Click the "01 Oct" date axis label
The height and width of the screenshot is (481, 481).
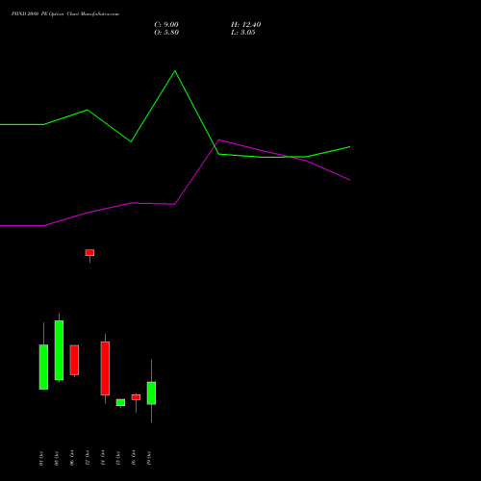[41, 458]
